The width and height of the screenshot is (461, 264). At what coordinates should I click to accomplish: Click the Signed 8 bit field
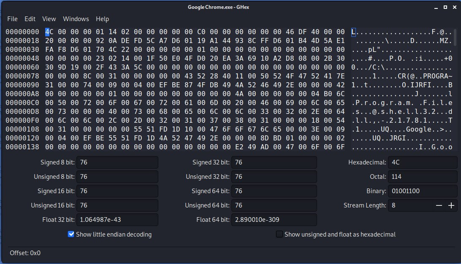tap(117, 162)
